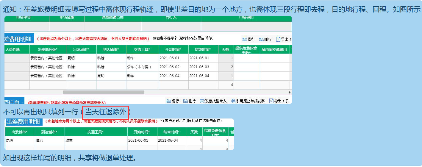
Task: Click 引用废止单据发票 binoculars icon
Action: 233,101
